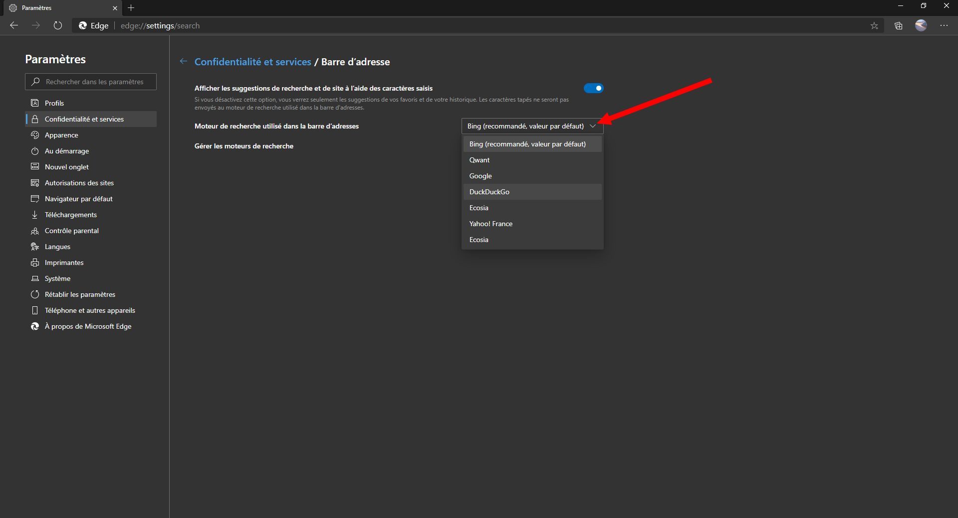
Task: Click the Rétablir les paramètres reset icon
Action: [35, 294]
